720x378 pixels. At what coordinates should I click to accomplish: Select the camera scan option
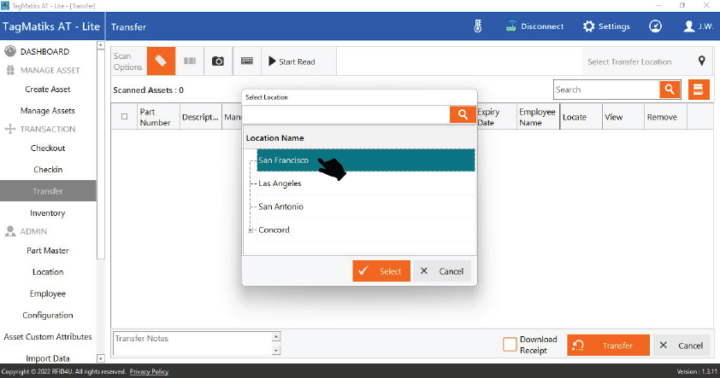tap(218, 61)
